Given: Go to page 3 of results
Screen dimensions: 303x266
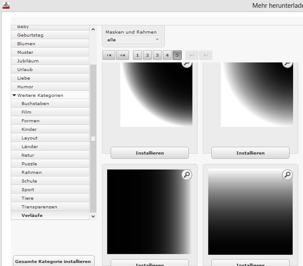Looking at the screenshot, I should 157,55.
